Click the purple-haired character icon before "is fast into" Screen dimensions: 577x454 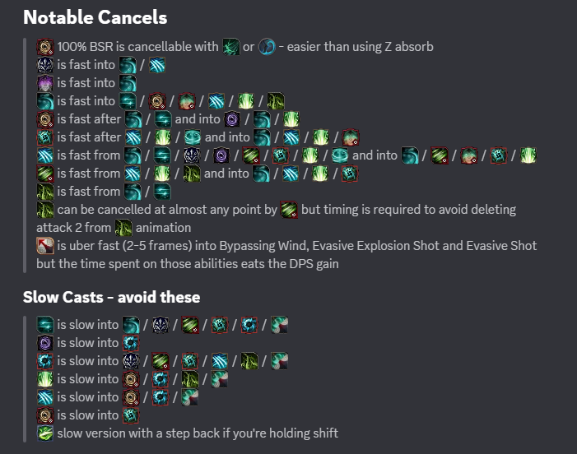tap(45, 83)
